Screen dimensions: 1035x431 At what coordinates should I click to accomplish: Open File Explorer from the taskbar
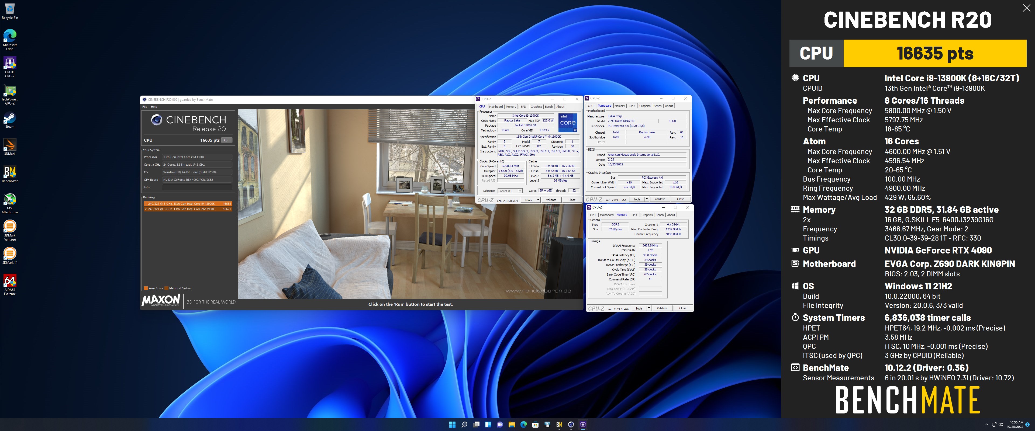[512, 425]
